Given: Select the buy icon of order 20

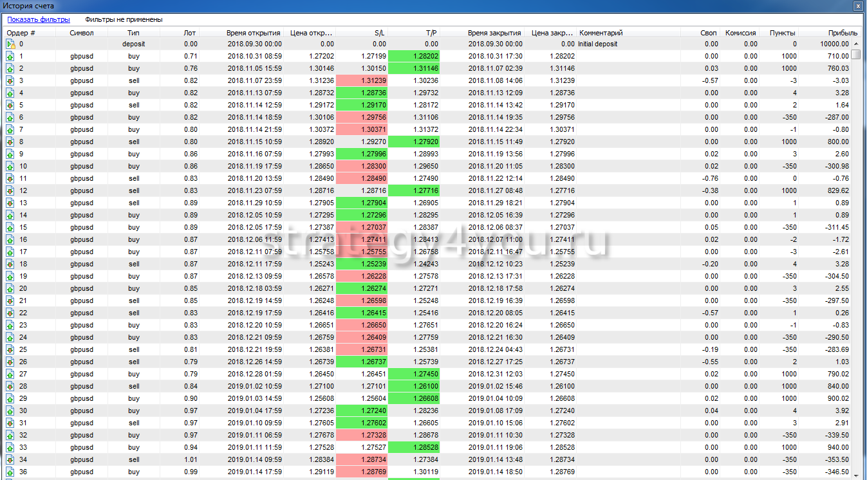Looking at the screenshot, I should [x=10, y=289].
